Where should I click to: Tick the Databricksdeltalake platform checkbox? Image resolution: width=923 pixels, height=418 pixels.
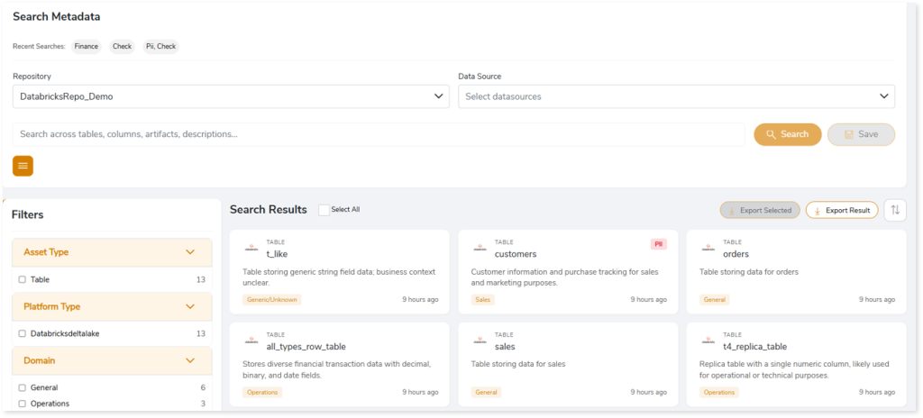[x=22, y=333]
